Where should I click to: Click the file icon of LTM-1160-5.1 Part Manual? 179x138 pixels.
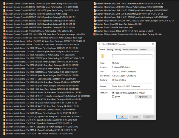[x=95, y=4]
